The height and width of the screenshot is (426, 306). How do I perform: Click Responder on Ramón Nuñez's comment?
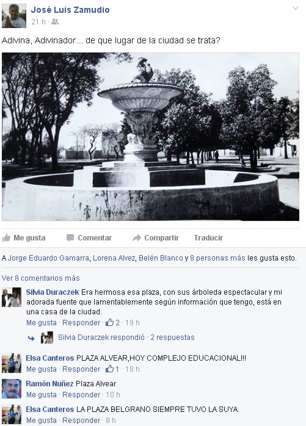(81, 394)
